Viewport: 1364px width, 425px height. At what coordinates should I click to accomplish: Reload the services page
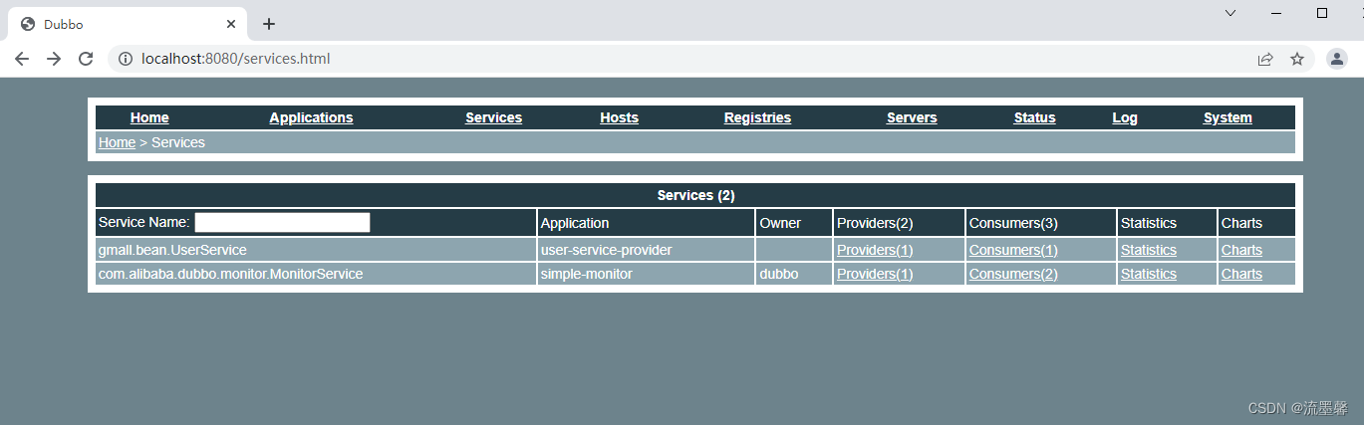coord(86,59)
